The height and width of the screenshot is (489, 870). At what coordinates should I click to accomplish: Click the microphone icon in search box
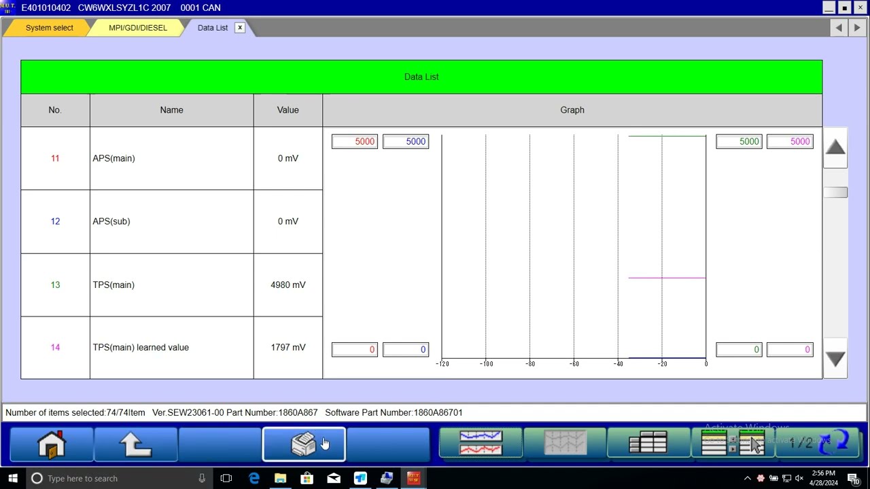202,478
